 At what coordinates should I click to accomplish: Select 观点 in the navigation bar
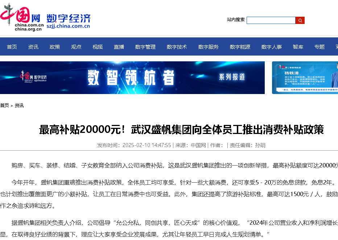pos(76,47)
